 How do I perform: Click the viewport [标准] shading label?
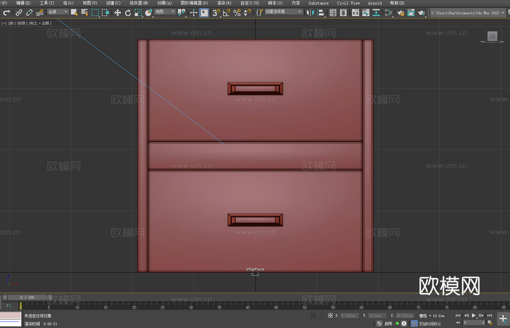22,23
